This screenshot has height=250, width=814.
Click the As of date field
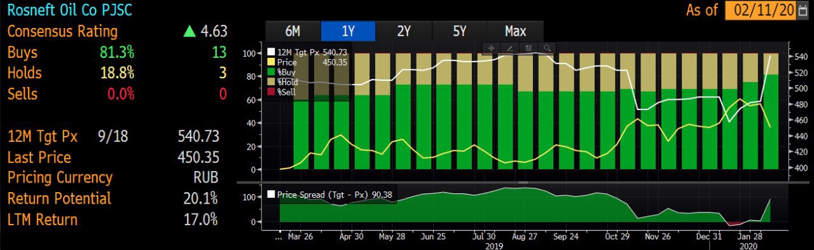coord(761,11)
